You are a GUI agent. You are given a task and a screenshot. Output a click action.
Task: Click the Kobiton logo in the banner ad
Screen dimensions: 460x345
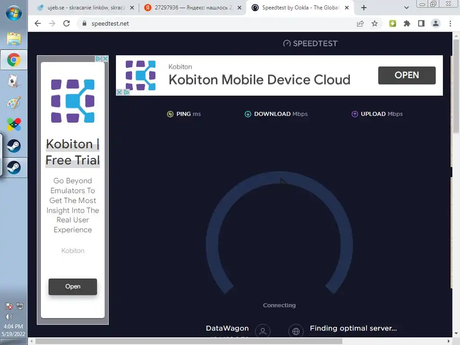point(140,75)
